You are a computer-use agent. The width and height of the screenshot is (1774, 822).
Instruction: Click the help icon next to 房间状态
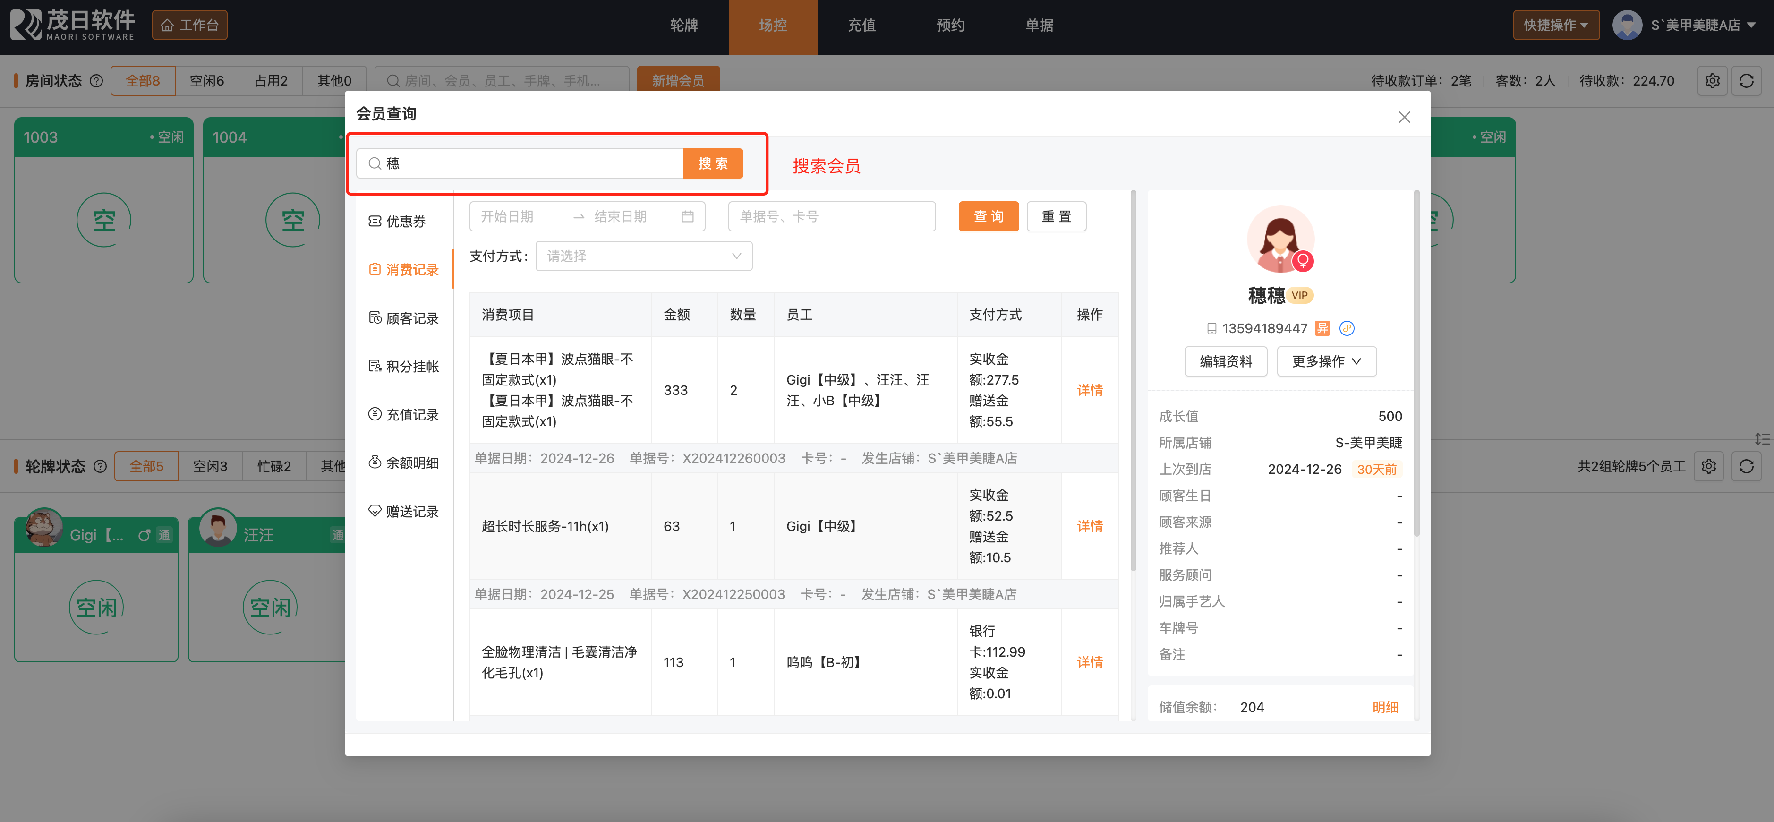(96, 81)
